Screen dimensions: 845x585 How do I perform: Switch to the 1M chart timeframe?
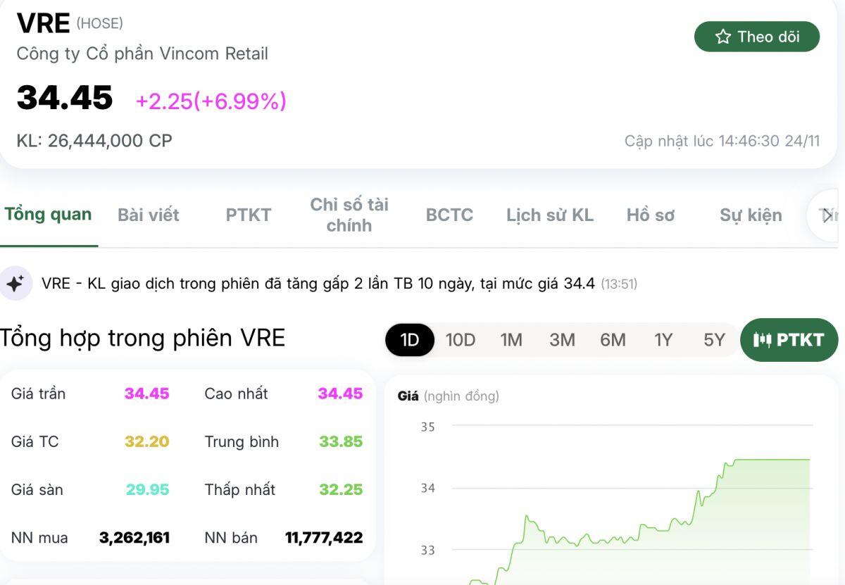[511, 339]
